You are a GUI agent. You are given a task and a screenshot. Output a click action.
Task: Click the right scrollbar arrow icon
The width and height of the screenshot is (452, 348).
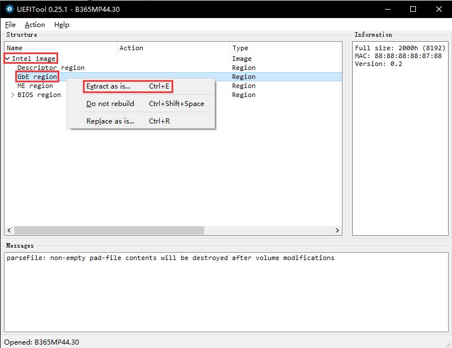337,230
